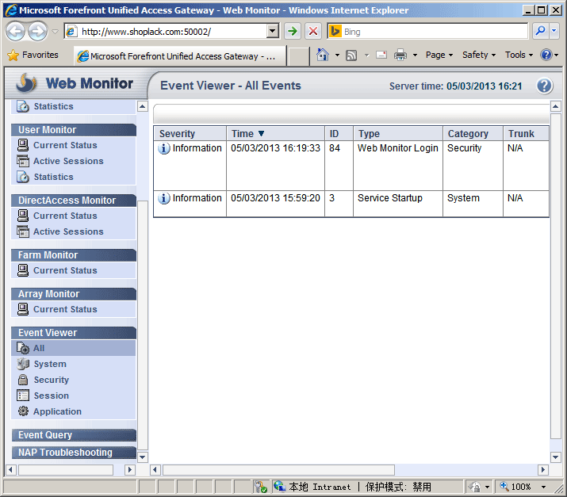
Task: Open Web Monitor help icon beside server time
Action: pos(544,86)
